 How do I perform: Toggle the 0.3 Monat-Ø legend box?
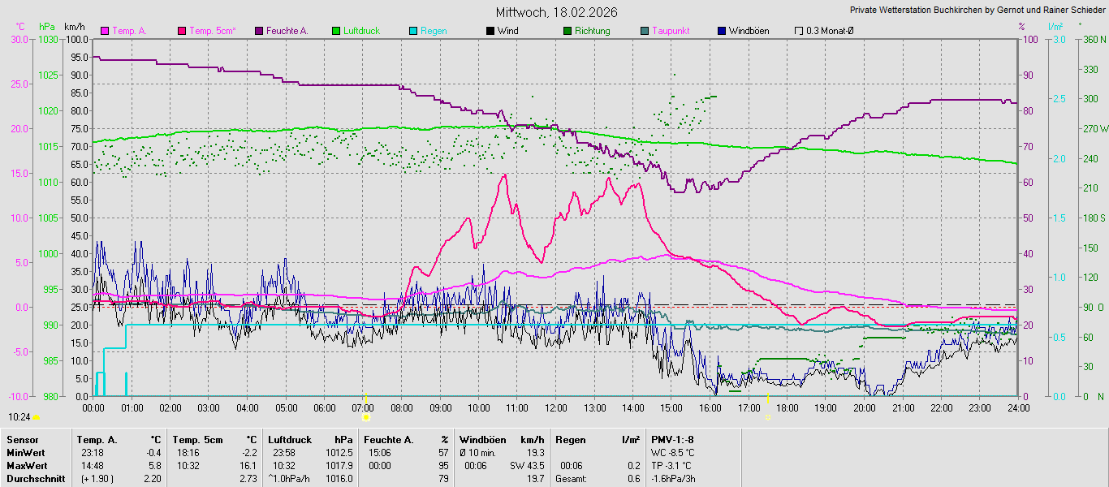(x=799, y=31)
